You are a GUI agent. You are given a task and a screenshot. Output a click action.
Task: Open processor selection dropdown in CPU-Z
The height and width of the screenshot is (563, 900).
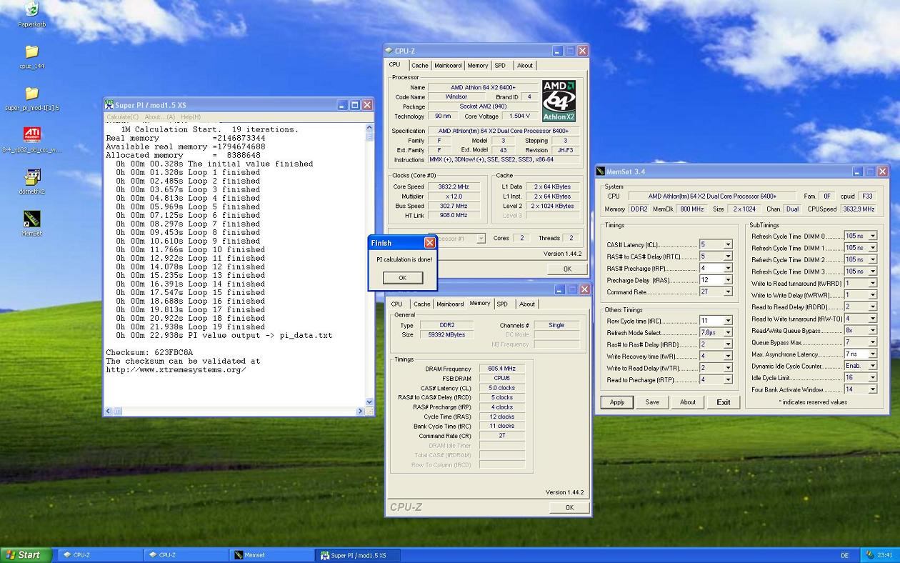tap(481, 239)
